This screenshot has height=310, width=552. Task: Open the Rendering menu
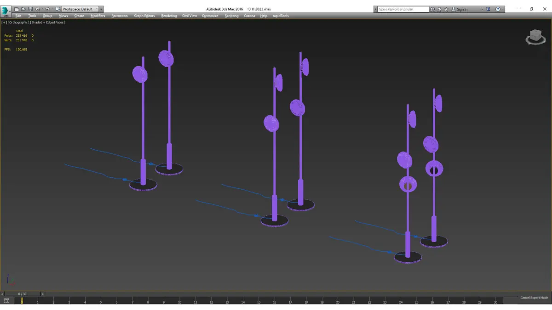point(169,16)
